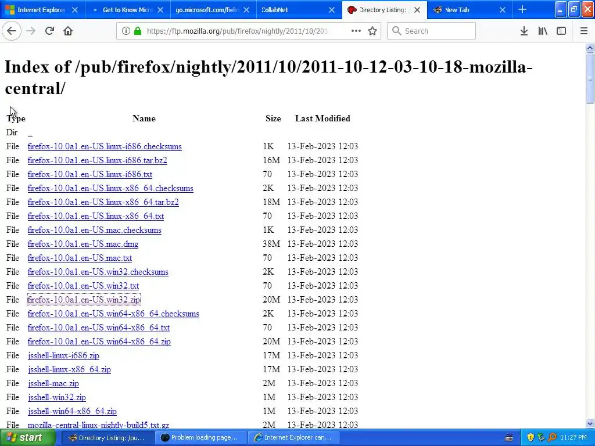Click the green padlock security icon
This screenshot has height=446, width=595.
click(x=138, y=31)
